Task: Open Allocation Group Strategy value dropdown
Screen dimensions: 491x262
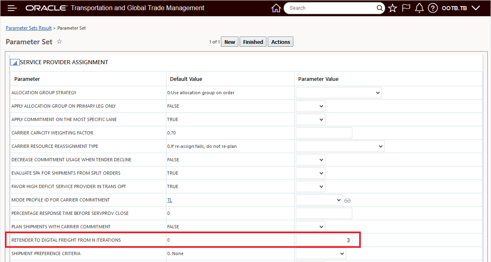Action: tap(338, 93)
